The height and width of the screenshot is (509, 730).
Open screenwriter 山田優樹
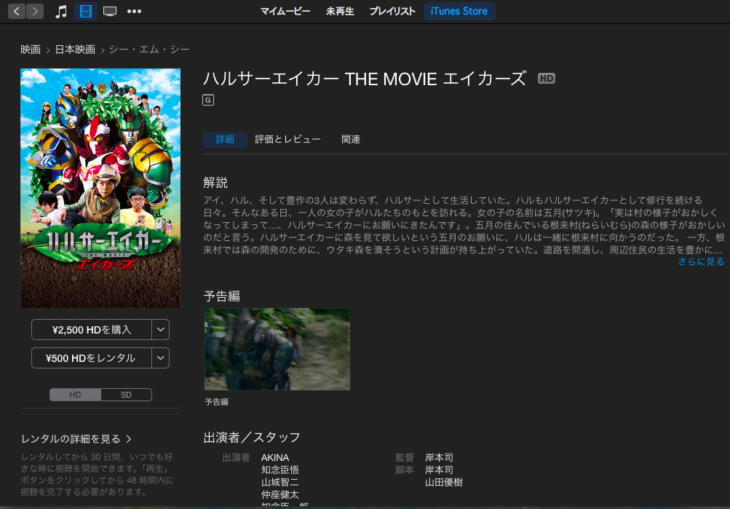point(444,483)
